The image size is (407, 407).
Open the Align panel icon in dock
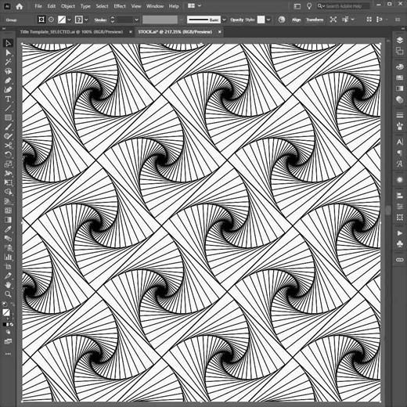tap(399, 196)
